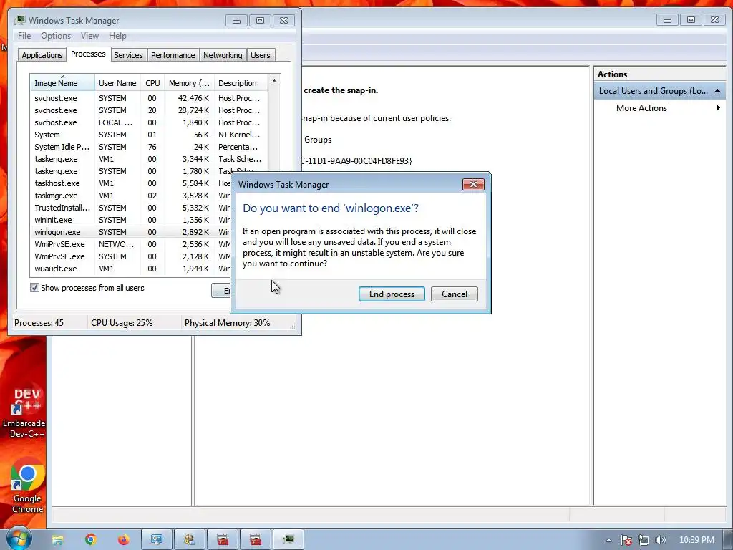Select the taskhost.exe process row
Screen dimensions: 733x550
pos(131,183)
